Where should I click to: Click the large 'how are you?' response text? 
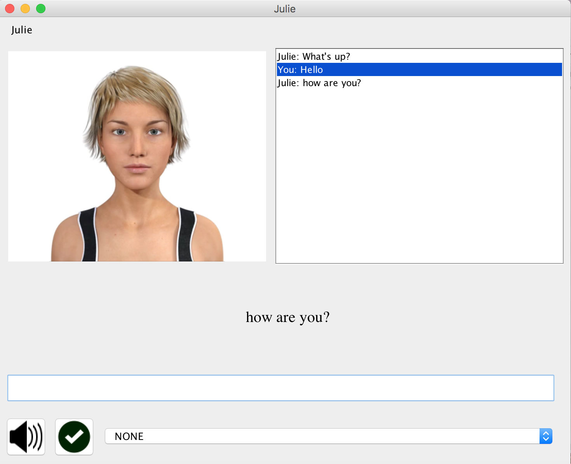(287, 317)
